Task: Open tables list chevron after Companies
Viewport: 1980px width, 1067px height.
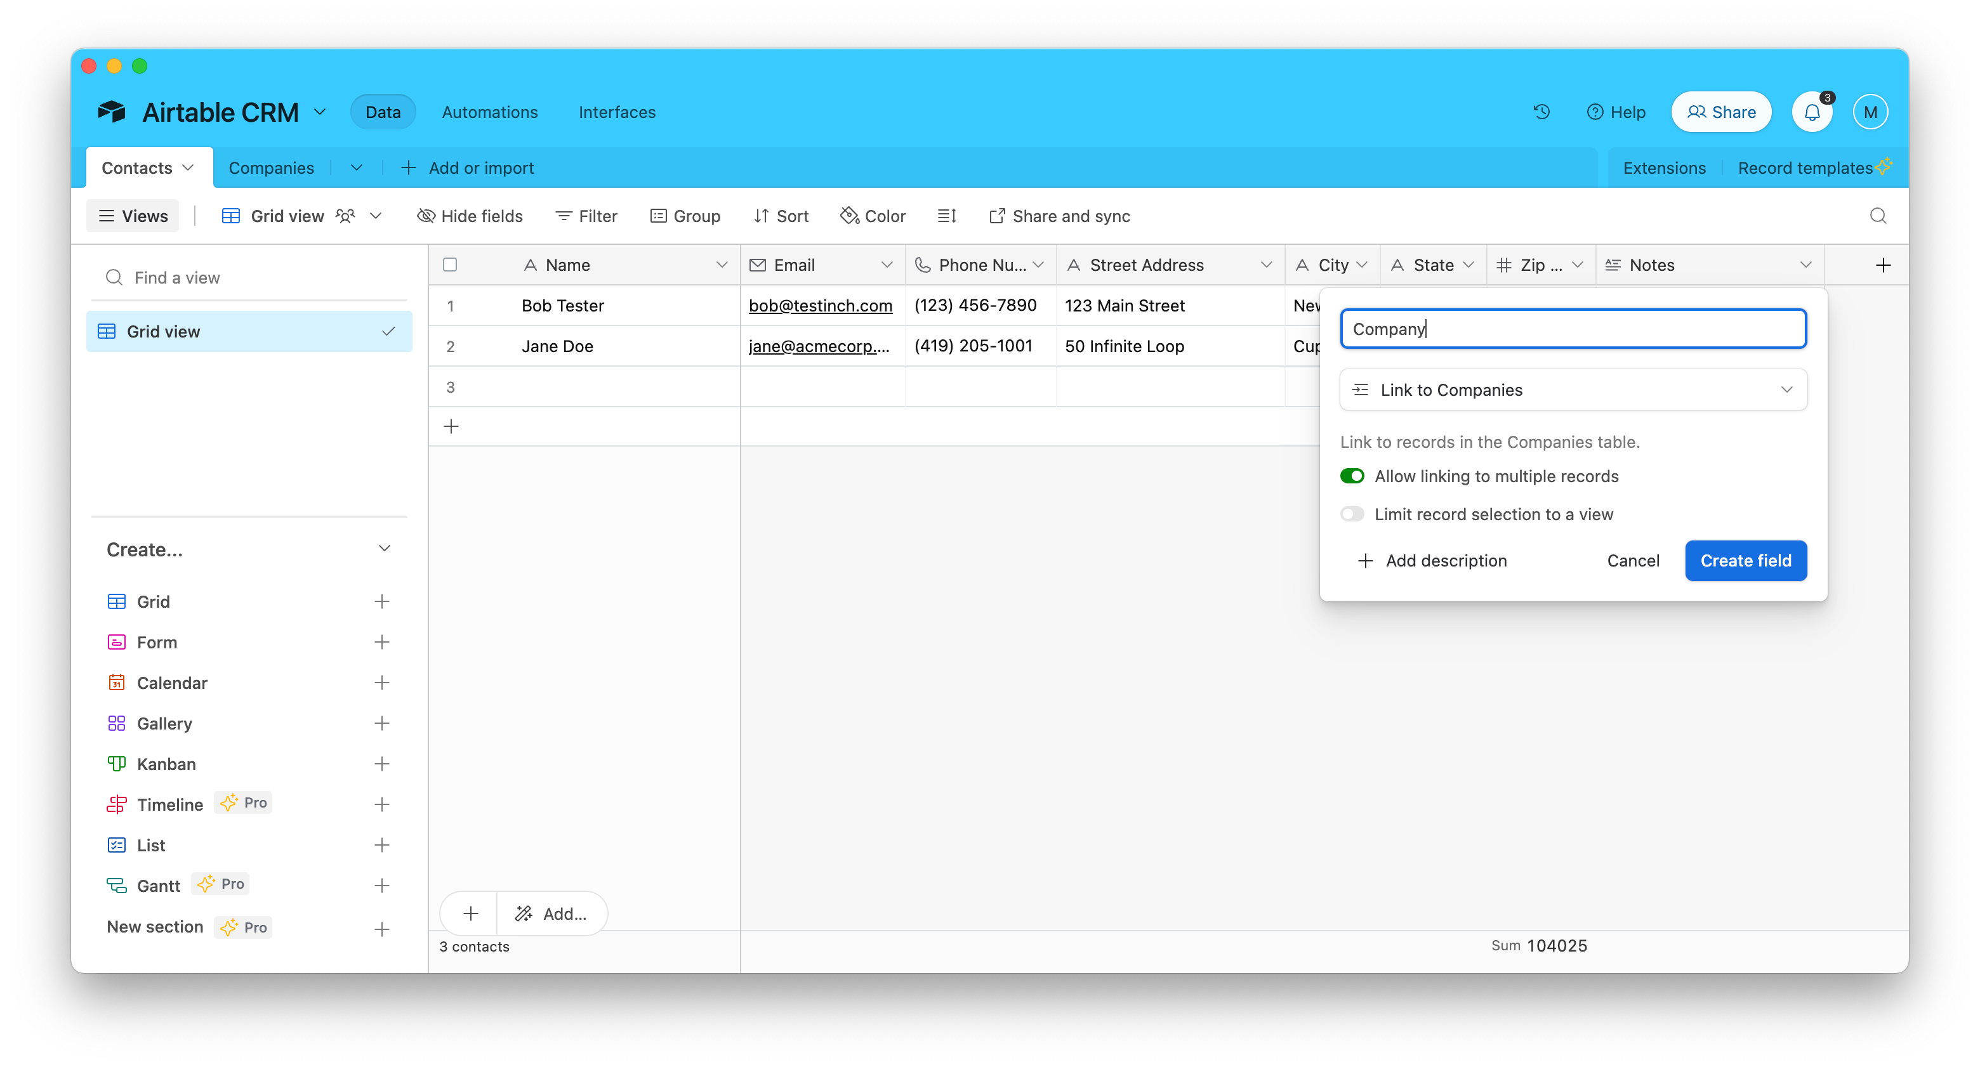Action: [357, 167]
